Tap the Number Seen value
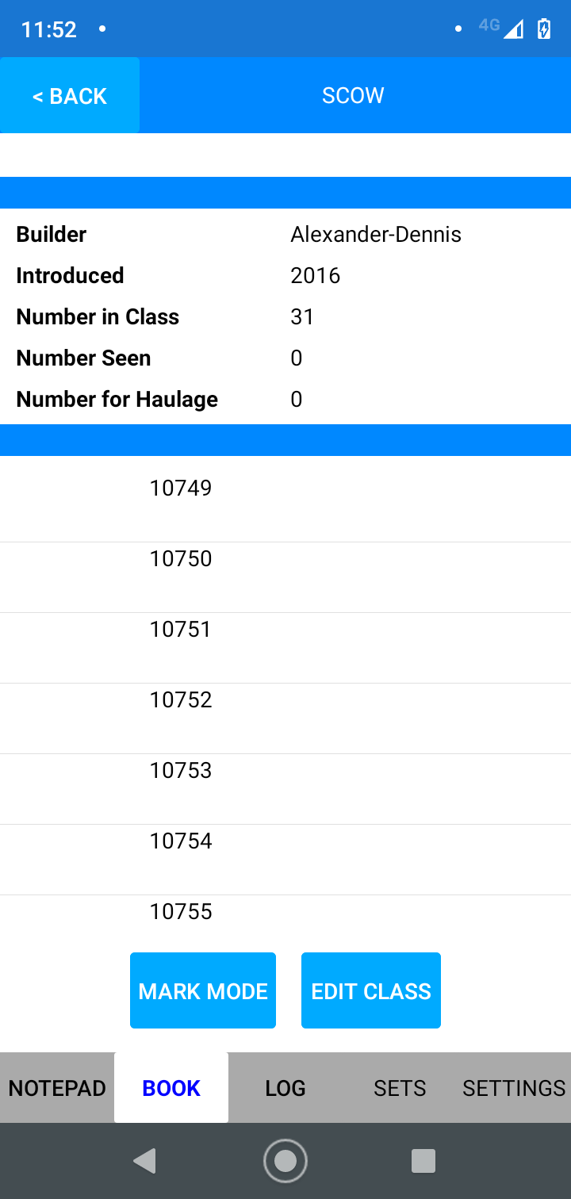571x1199 pixels. [x=296, y=358]
